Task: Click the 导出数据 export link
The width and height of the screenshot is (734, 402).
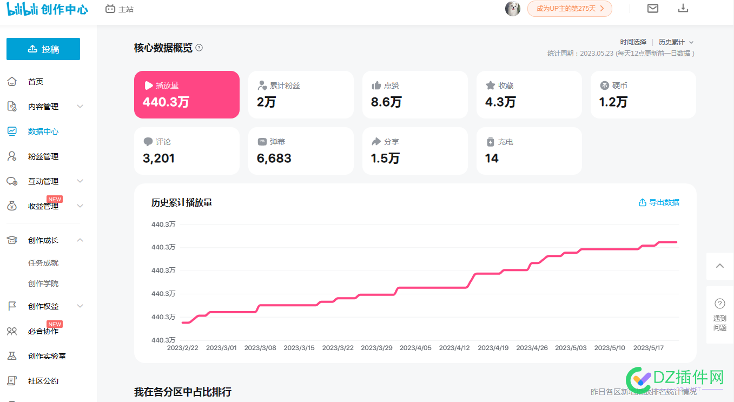Action: tap(659, 202)
